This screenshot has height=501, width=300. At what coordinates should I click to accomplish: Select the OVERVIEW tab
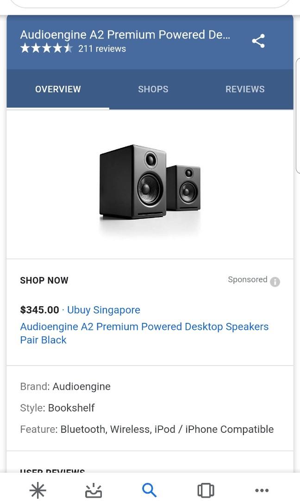[x=57, y=89]
